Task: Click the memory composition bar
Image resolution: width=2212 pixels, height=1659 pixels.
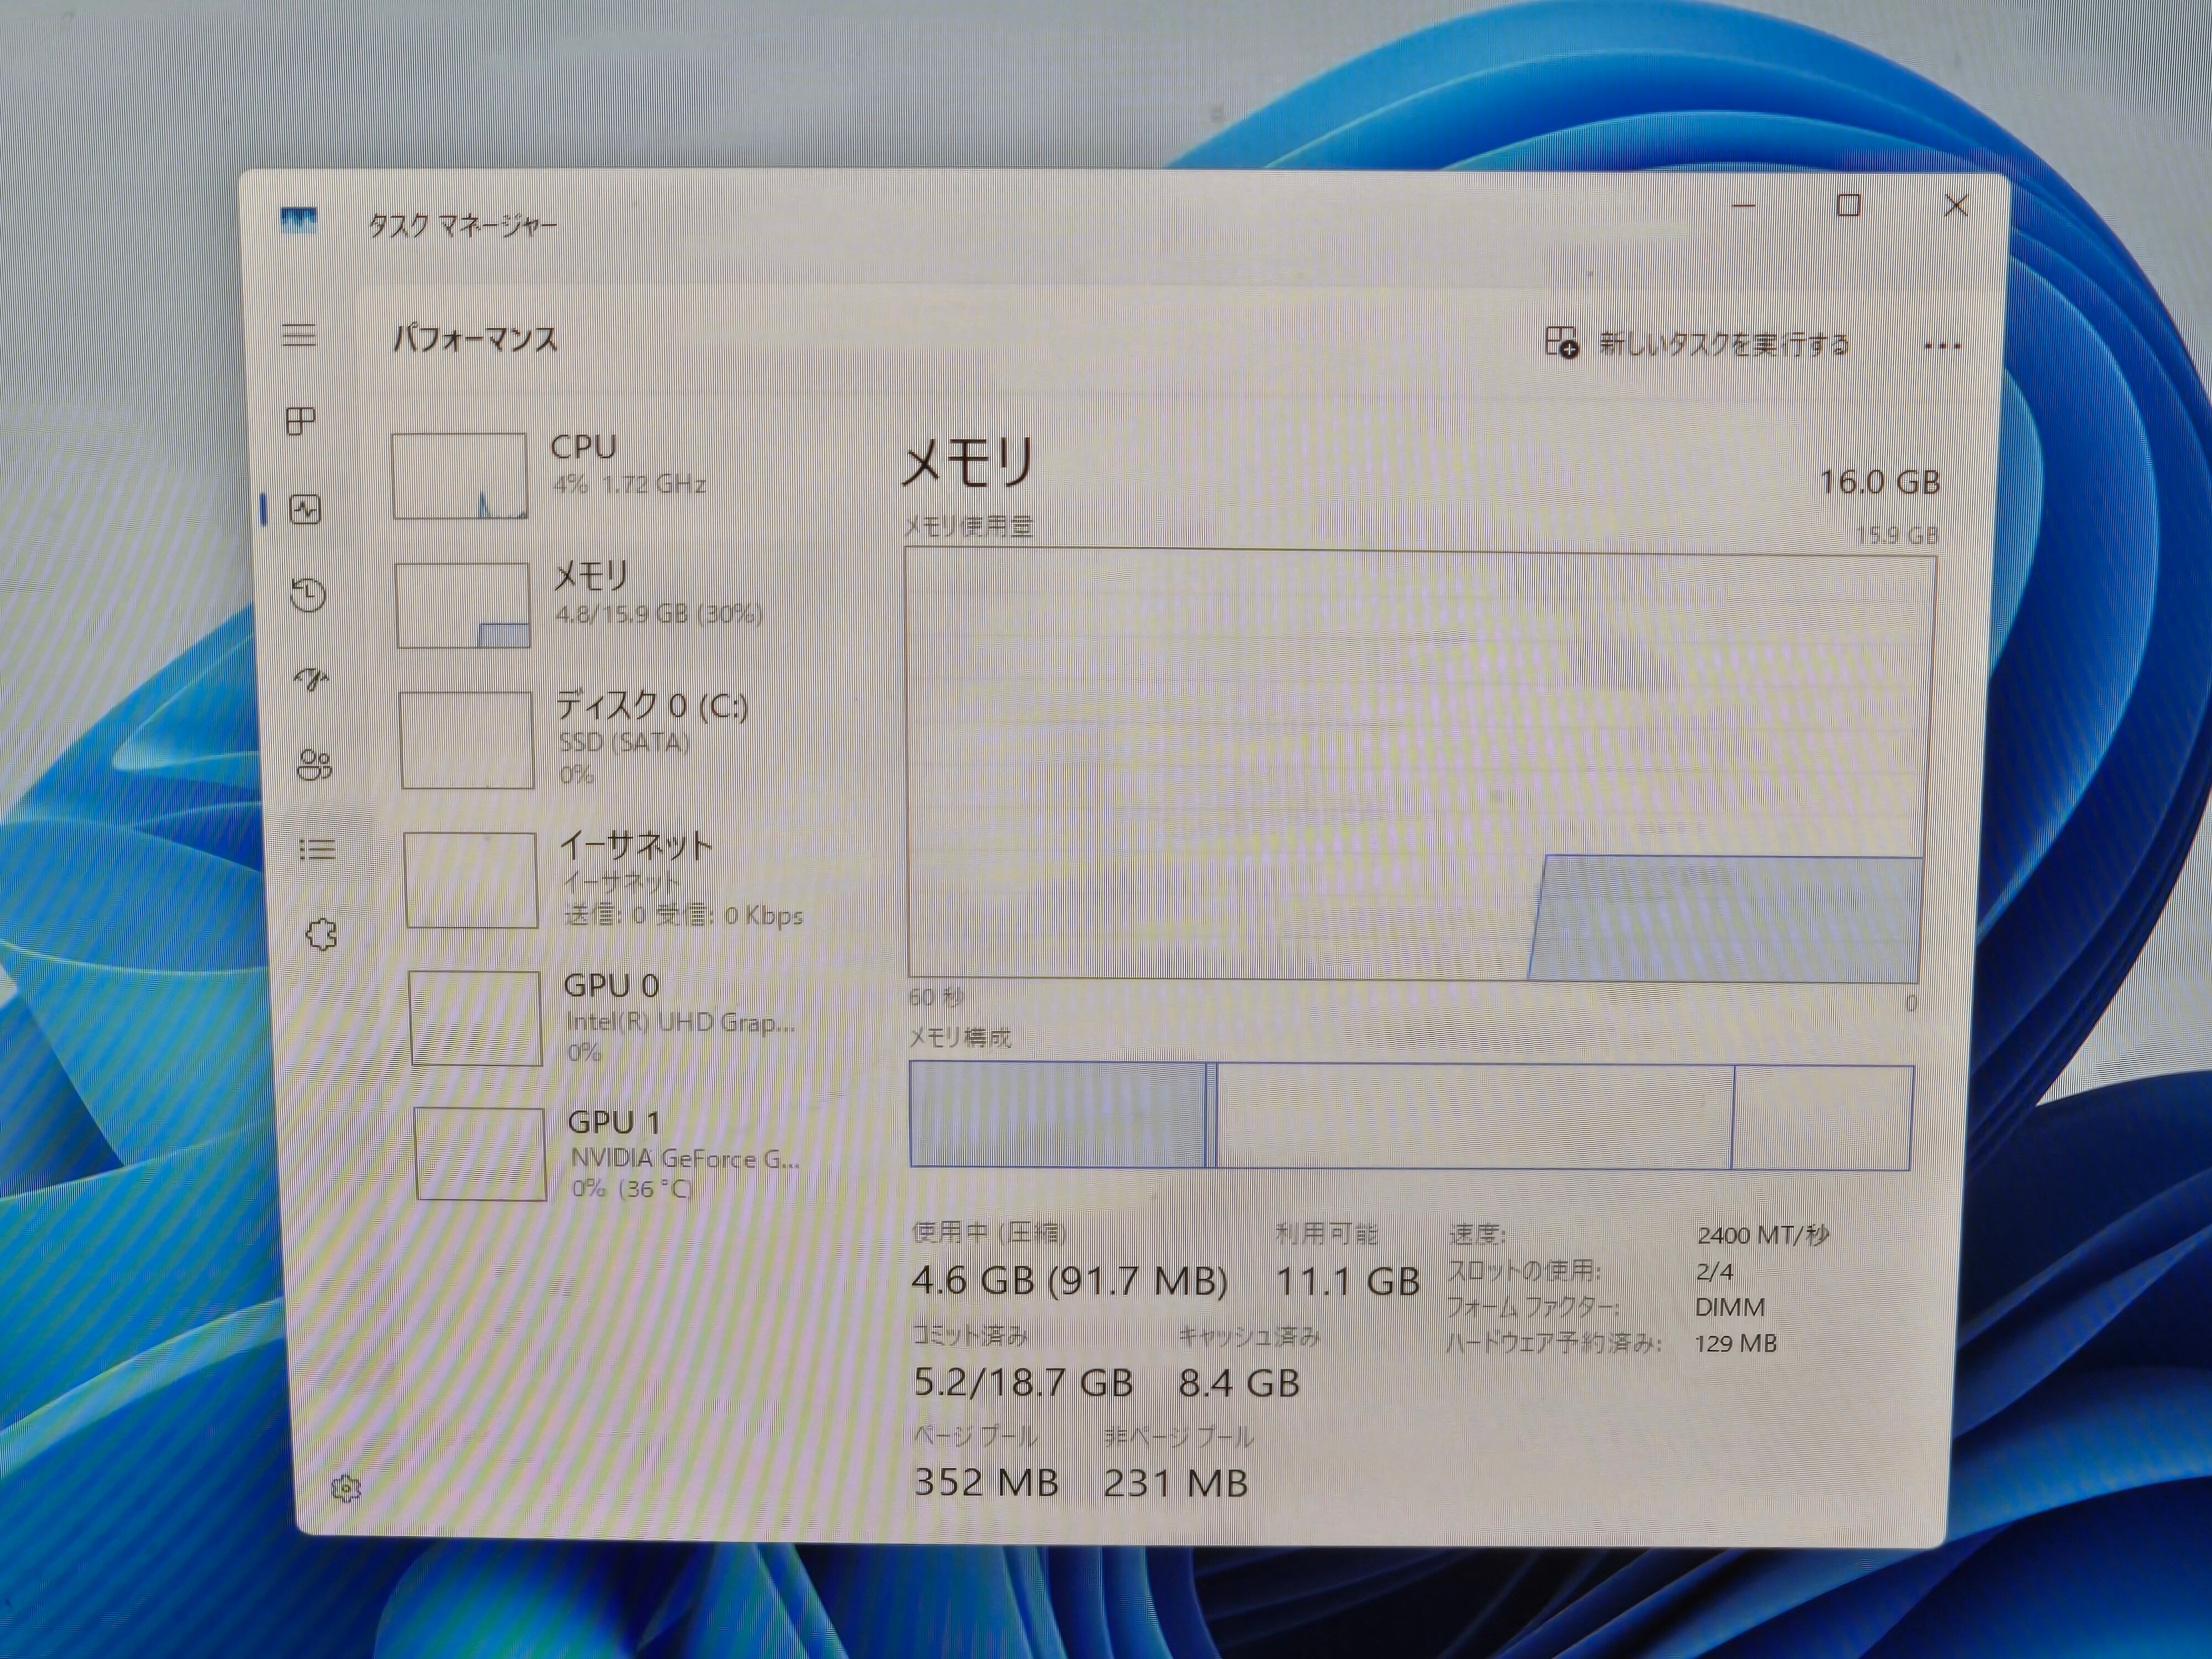Action: (x=1410, y=1116)
